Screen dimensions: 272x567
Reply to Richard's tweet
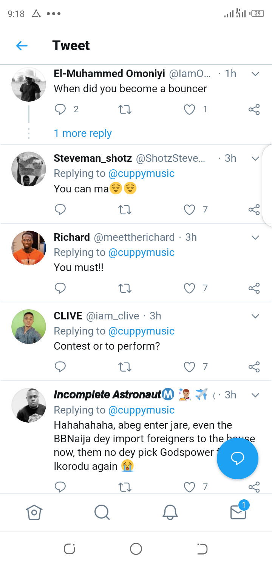[x=60, y=288]
